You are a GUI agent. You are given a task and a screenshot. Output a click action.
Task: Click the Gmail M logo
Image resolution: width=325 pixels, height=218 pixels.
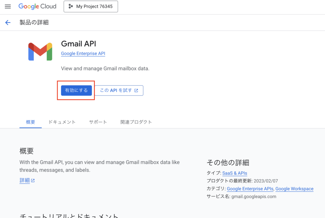(x=40, y=52)
